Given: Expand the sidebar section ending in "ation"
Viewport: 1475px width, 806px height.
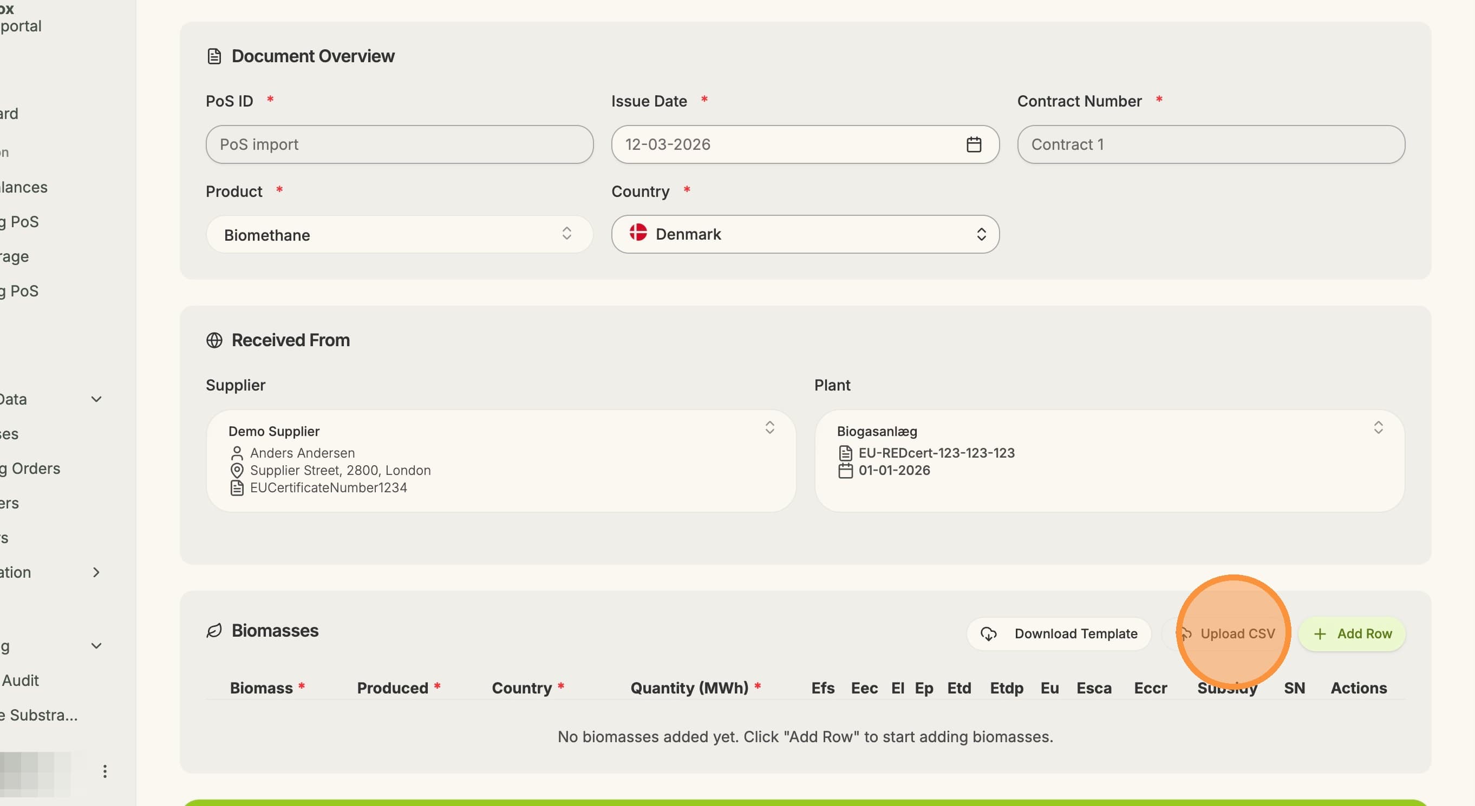Looking at the screenshot, I should pyautogui.click(x=96, y=572).
